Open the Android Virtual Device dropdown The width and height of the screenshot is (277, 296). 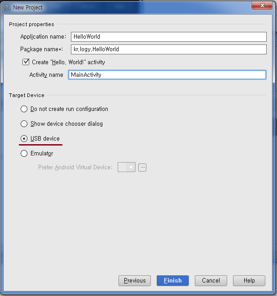tap(127, 167)
